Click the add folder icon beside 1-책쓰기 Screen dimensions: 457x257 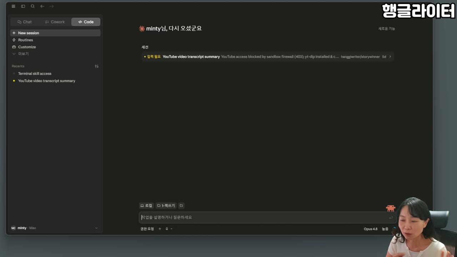181,206
